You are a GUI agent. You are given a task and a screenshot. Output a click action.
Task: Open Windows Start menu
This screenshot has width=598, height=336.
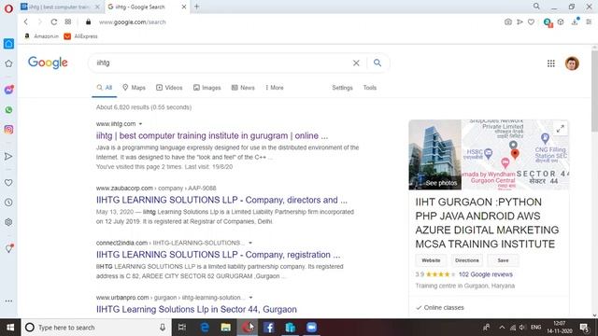10,328
